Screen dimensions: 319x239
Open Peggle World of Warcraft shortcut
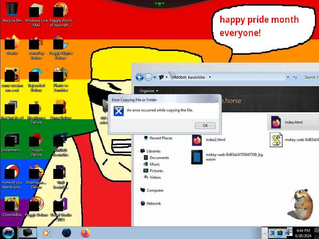pos(60,15)
